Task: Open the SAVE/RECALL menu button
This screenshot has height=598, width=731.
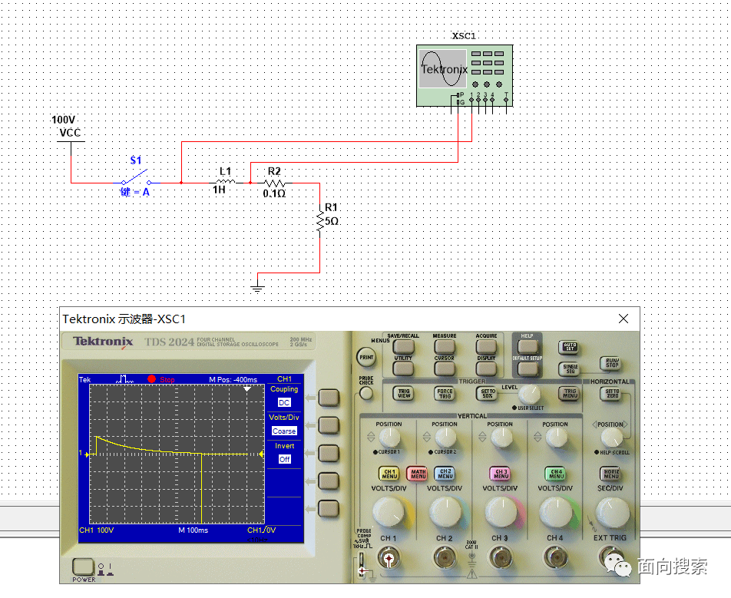Action: tap(403, 346)
